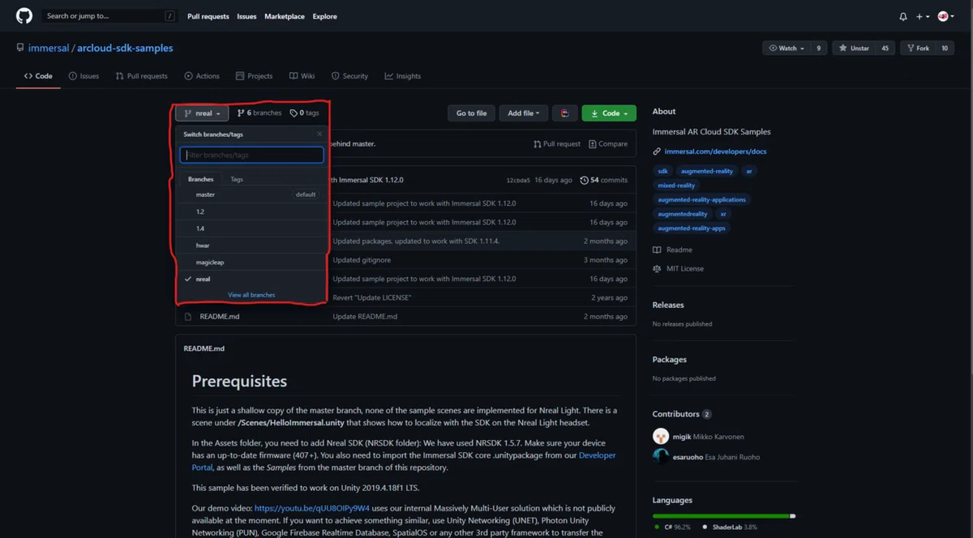Open the xr topic tag
The height and width of the screenshot is (538, 973).
[723, 214]
